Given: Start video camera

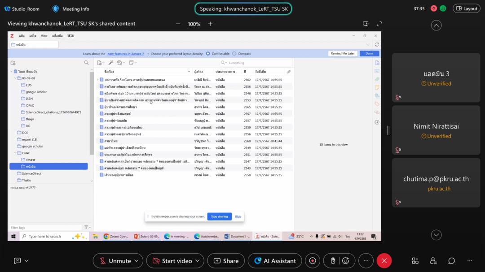Looking at the screenshot, I should 172,261.
